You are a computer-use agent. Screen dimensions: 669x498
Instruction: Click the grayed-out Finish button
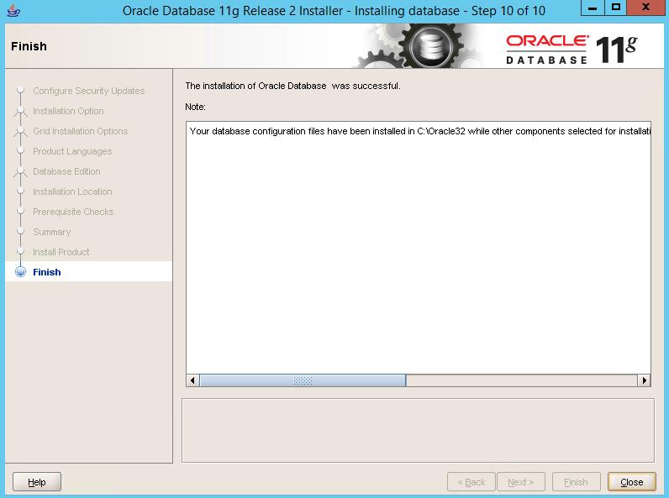coord(576,482)
